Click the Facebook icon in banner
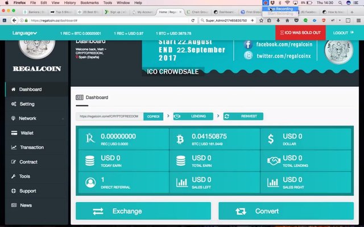This screenshot has width=364, height=227. pos(248,44)
